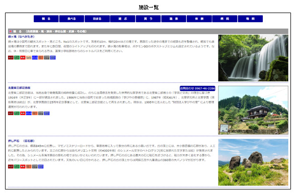Click the dark red マップ badge under 北里柴三郎記念館
Viewport: 296px width, 195px height.
pos(11,114)
